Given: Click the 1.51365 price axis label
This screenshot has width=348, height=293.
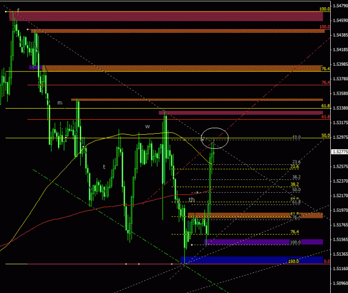Looking at the screenshot, I should 340,254.
